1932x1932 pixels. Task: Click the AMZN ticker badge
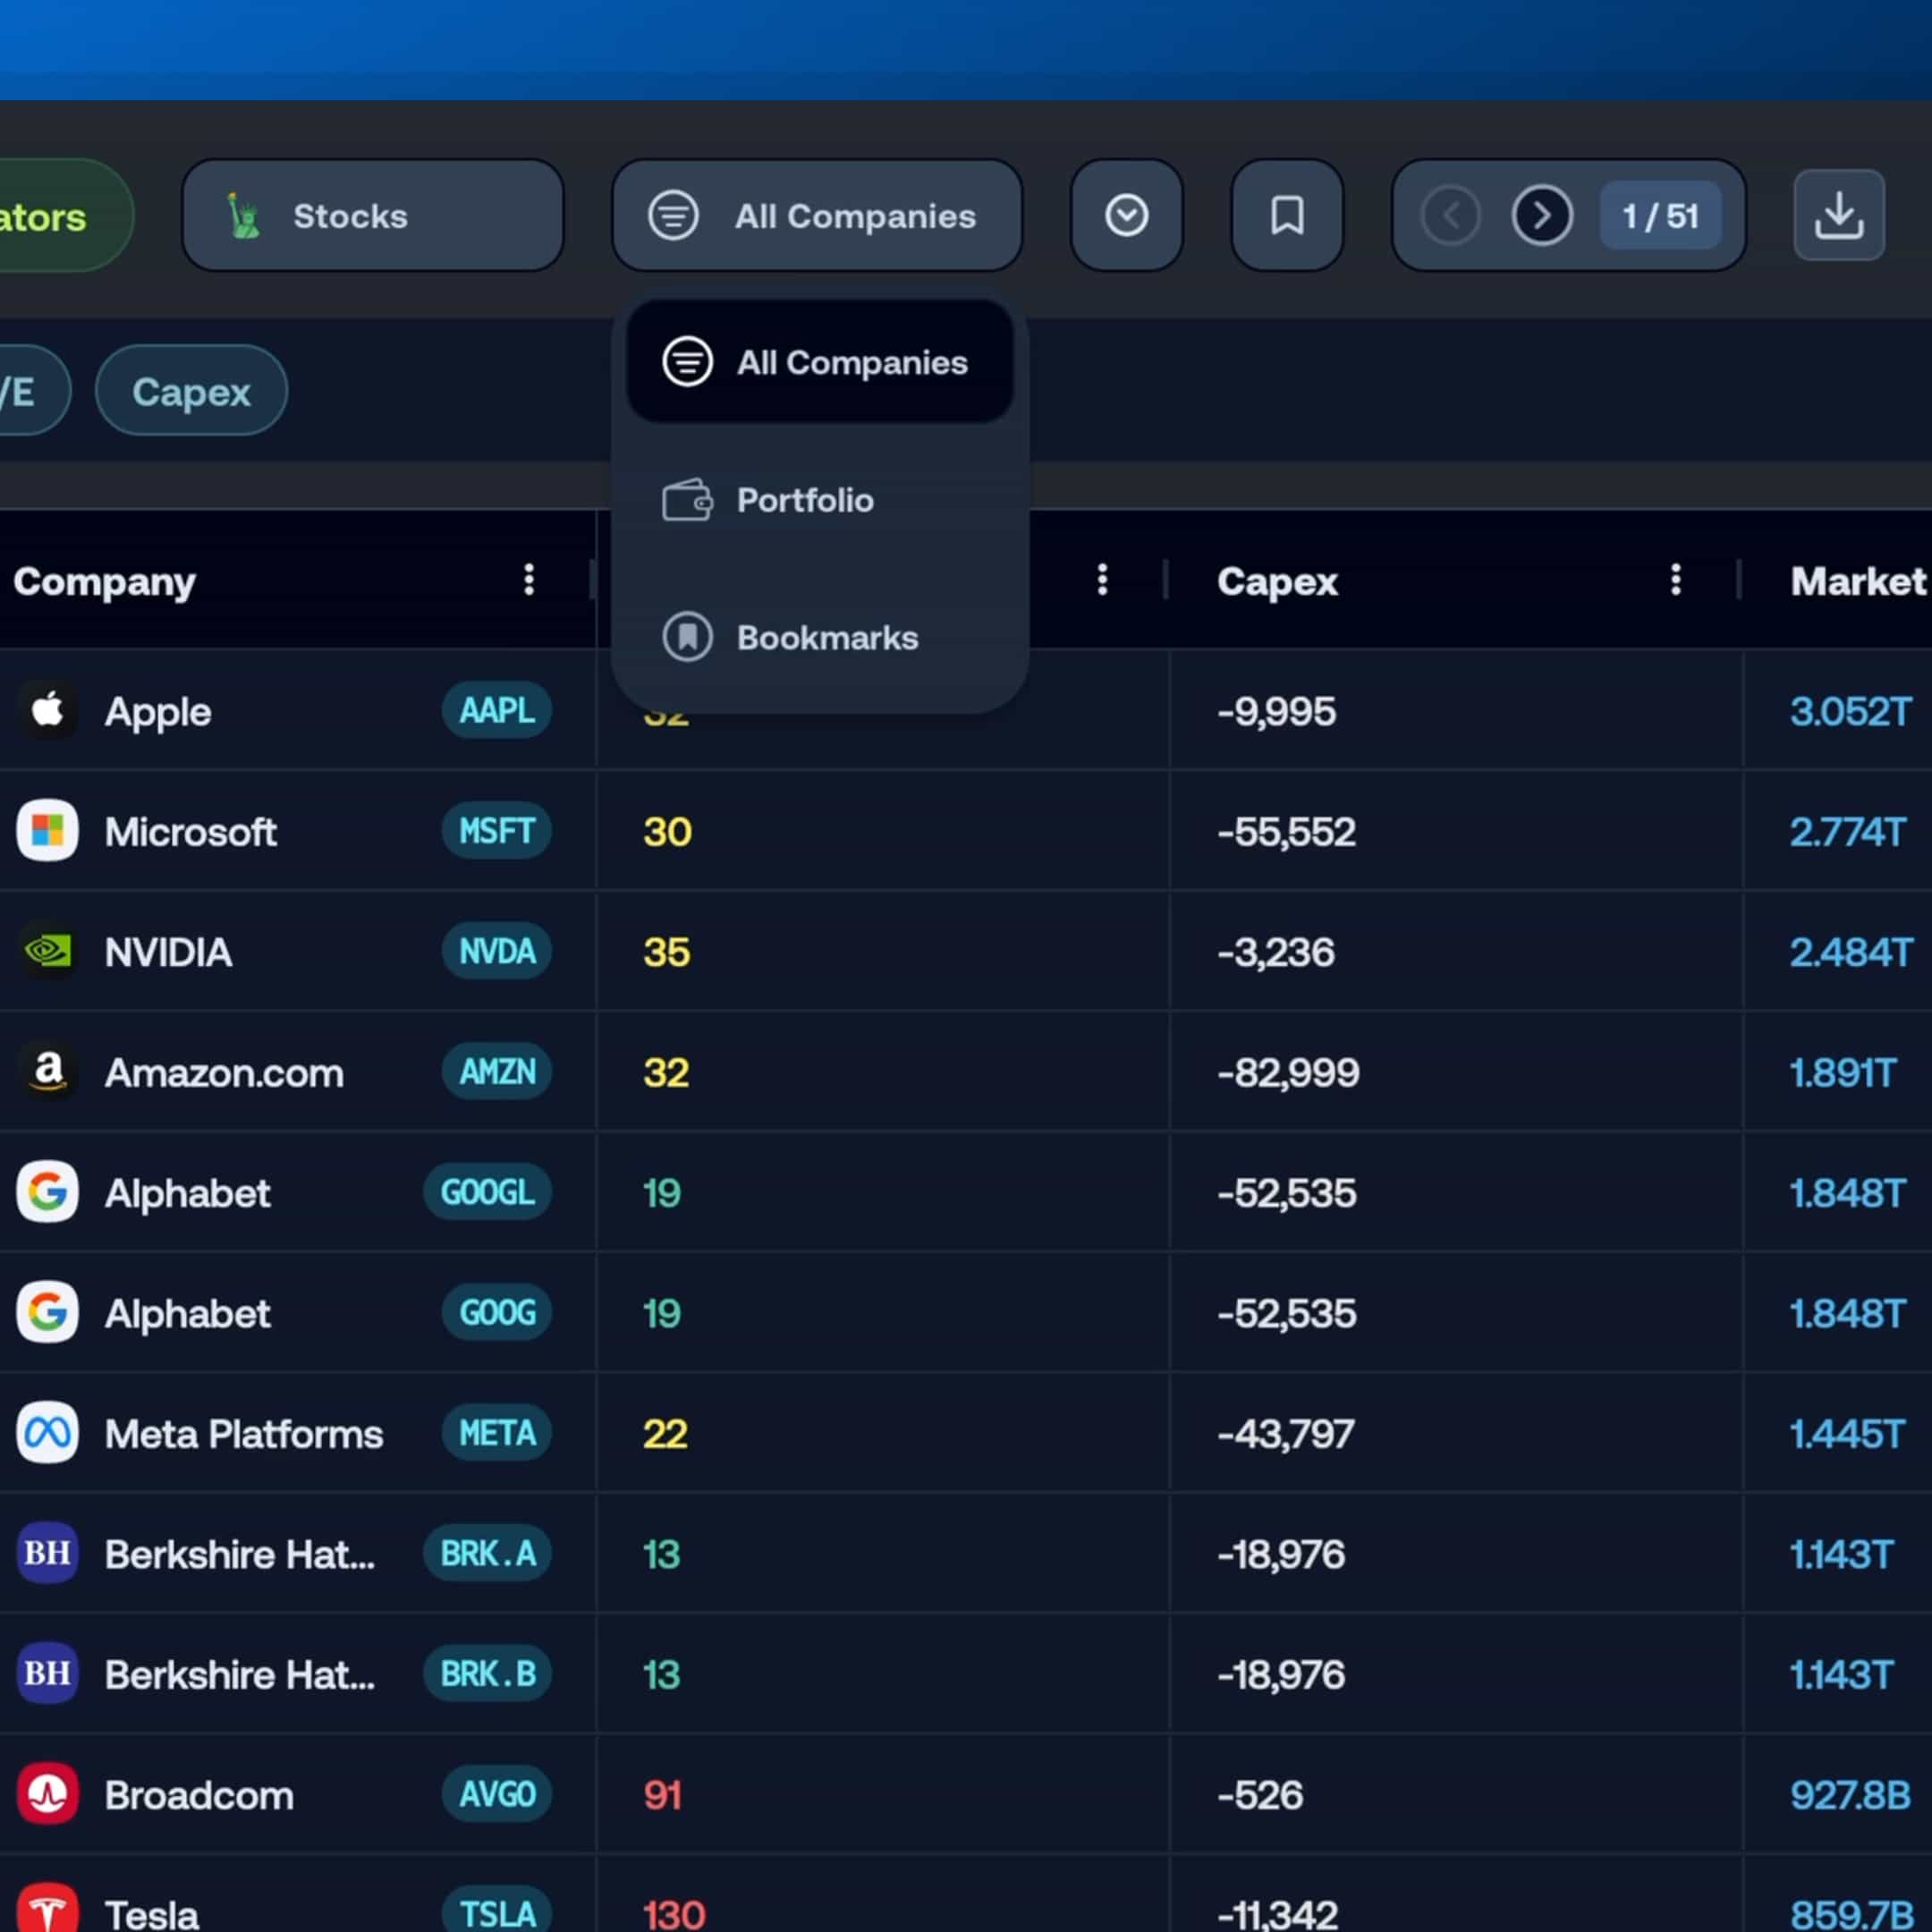point(497,1071)
